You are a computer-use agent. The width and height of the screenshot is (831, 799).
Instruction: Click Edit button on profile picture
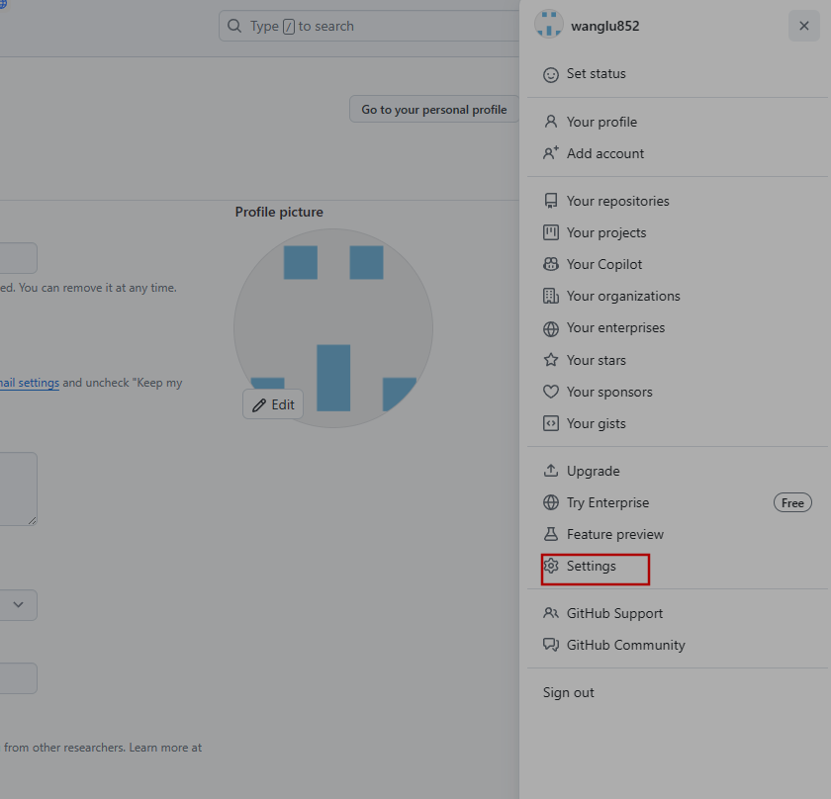(x=273, y=404)
